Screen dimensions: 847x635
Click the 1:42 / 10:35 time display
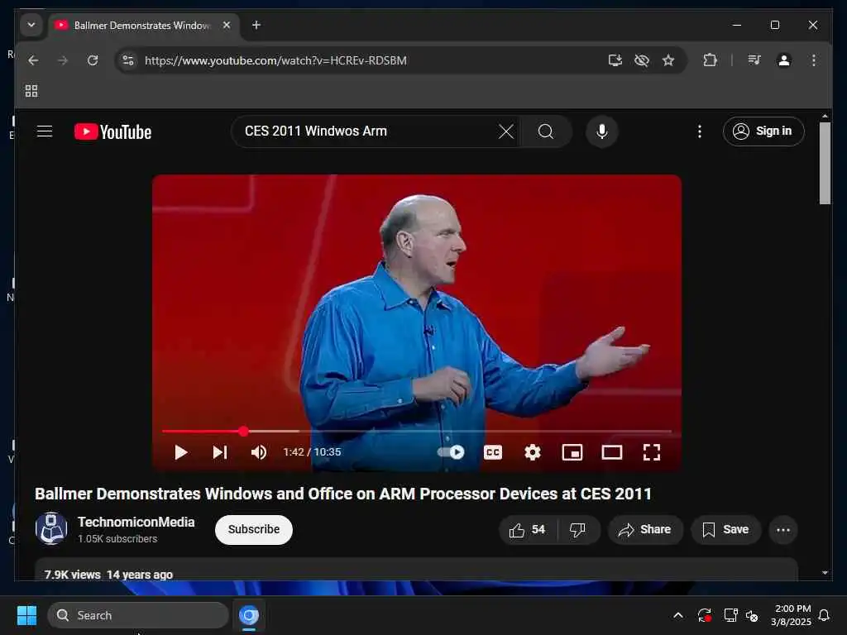pyautogui.click(x=312, y=452)
